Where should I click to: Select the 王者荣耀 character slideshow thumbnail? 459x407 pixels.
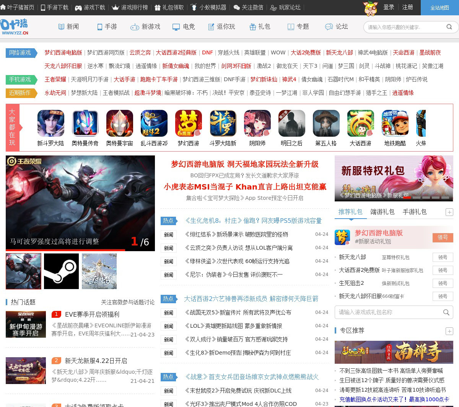pos(23,271)
